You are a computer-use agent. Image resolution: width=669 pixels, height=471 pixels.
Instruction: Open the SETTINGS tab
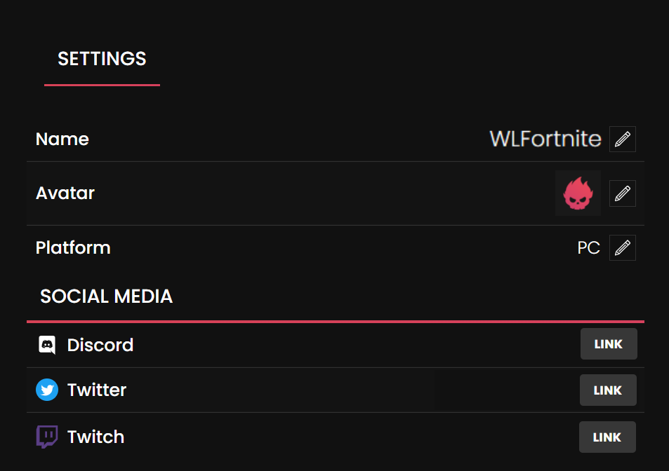pos(102,59)
